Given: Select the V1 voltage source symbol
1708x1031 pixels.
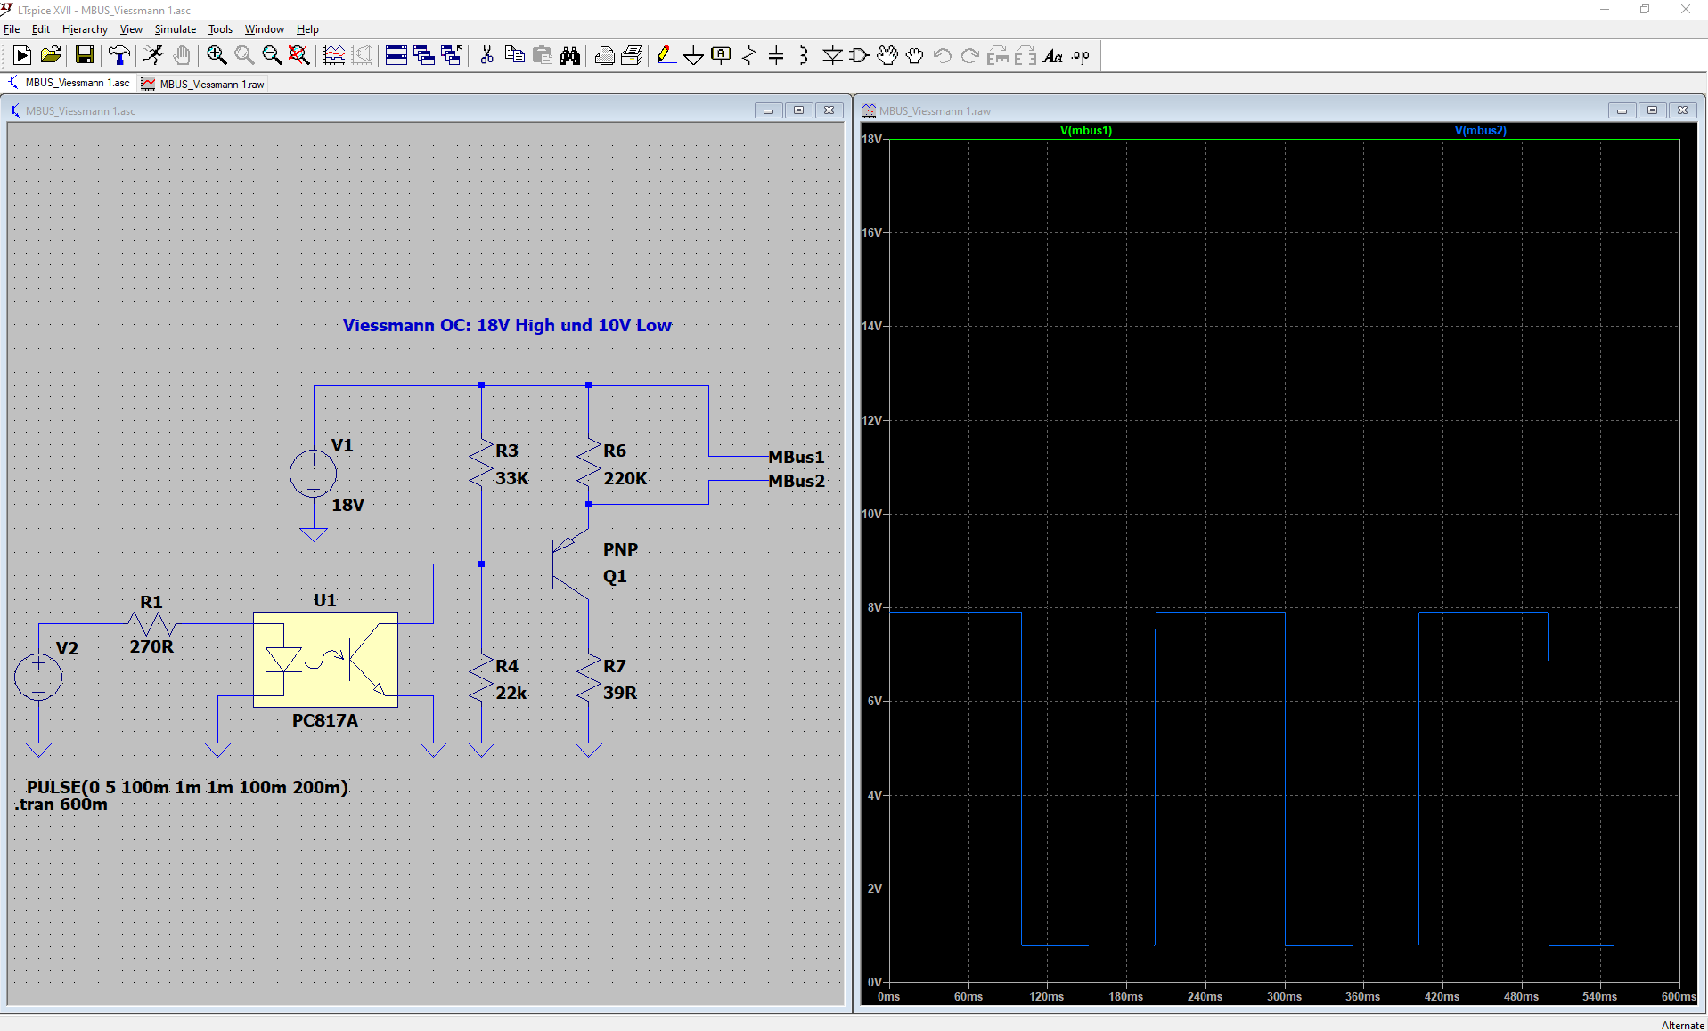Looking at the screenshot, I should pyautogui.click(x=314, y=474).
